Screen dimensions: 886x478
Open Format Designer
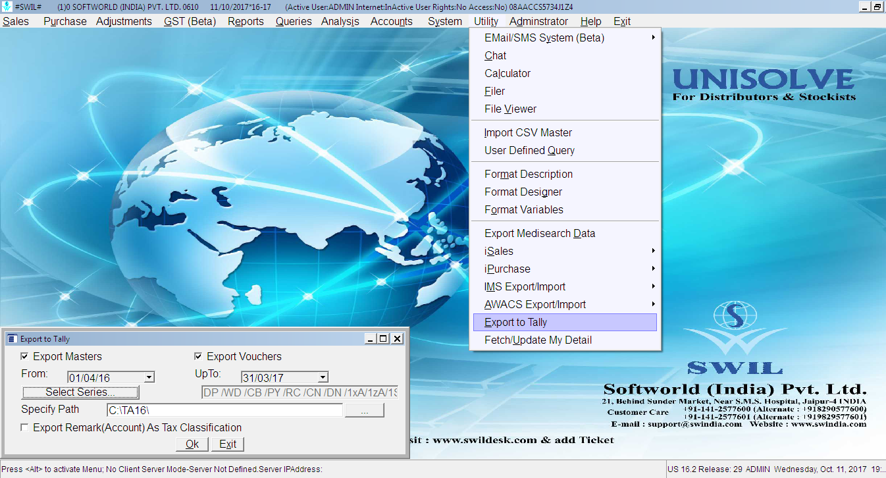[565, 192]
